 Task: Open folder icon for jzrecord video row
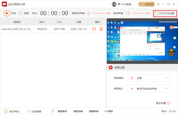pos(94,29)
